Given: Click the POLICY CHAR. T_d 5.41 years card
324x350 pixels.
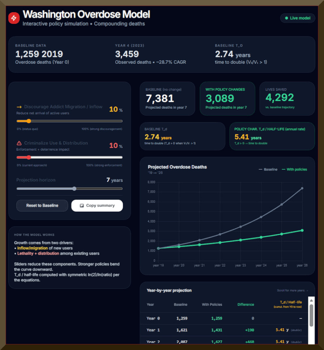Looking at the screenshot, I should point(272,136).
